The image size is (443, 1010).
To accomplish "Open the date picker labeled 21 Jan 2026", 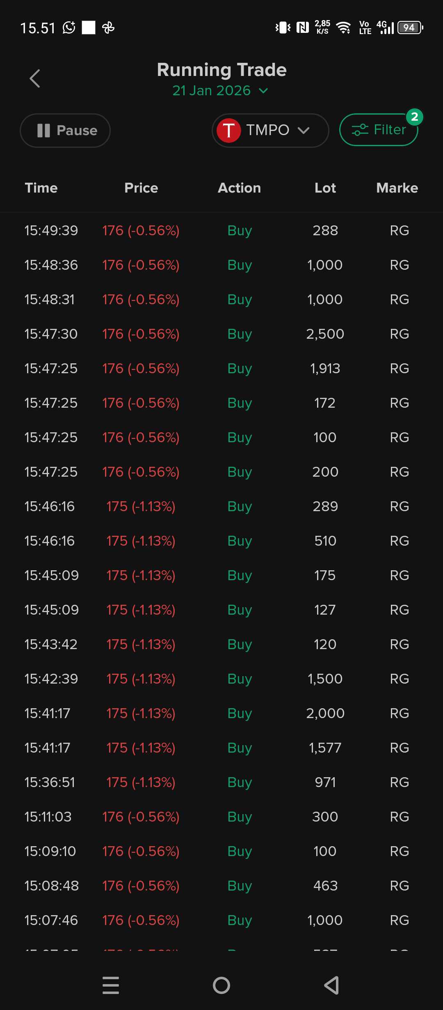I will pos(212,91).
